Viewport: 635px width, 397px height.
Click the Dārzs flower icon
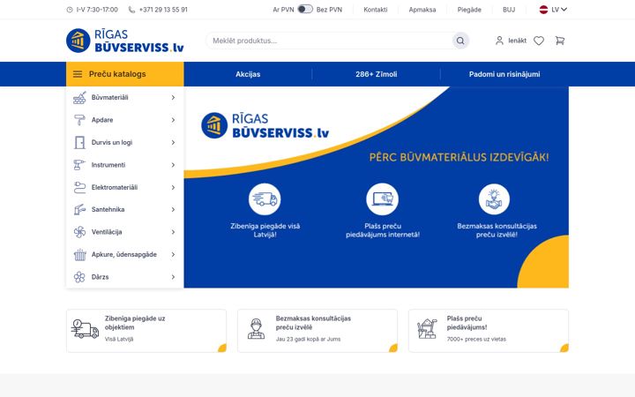79,277
